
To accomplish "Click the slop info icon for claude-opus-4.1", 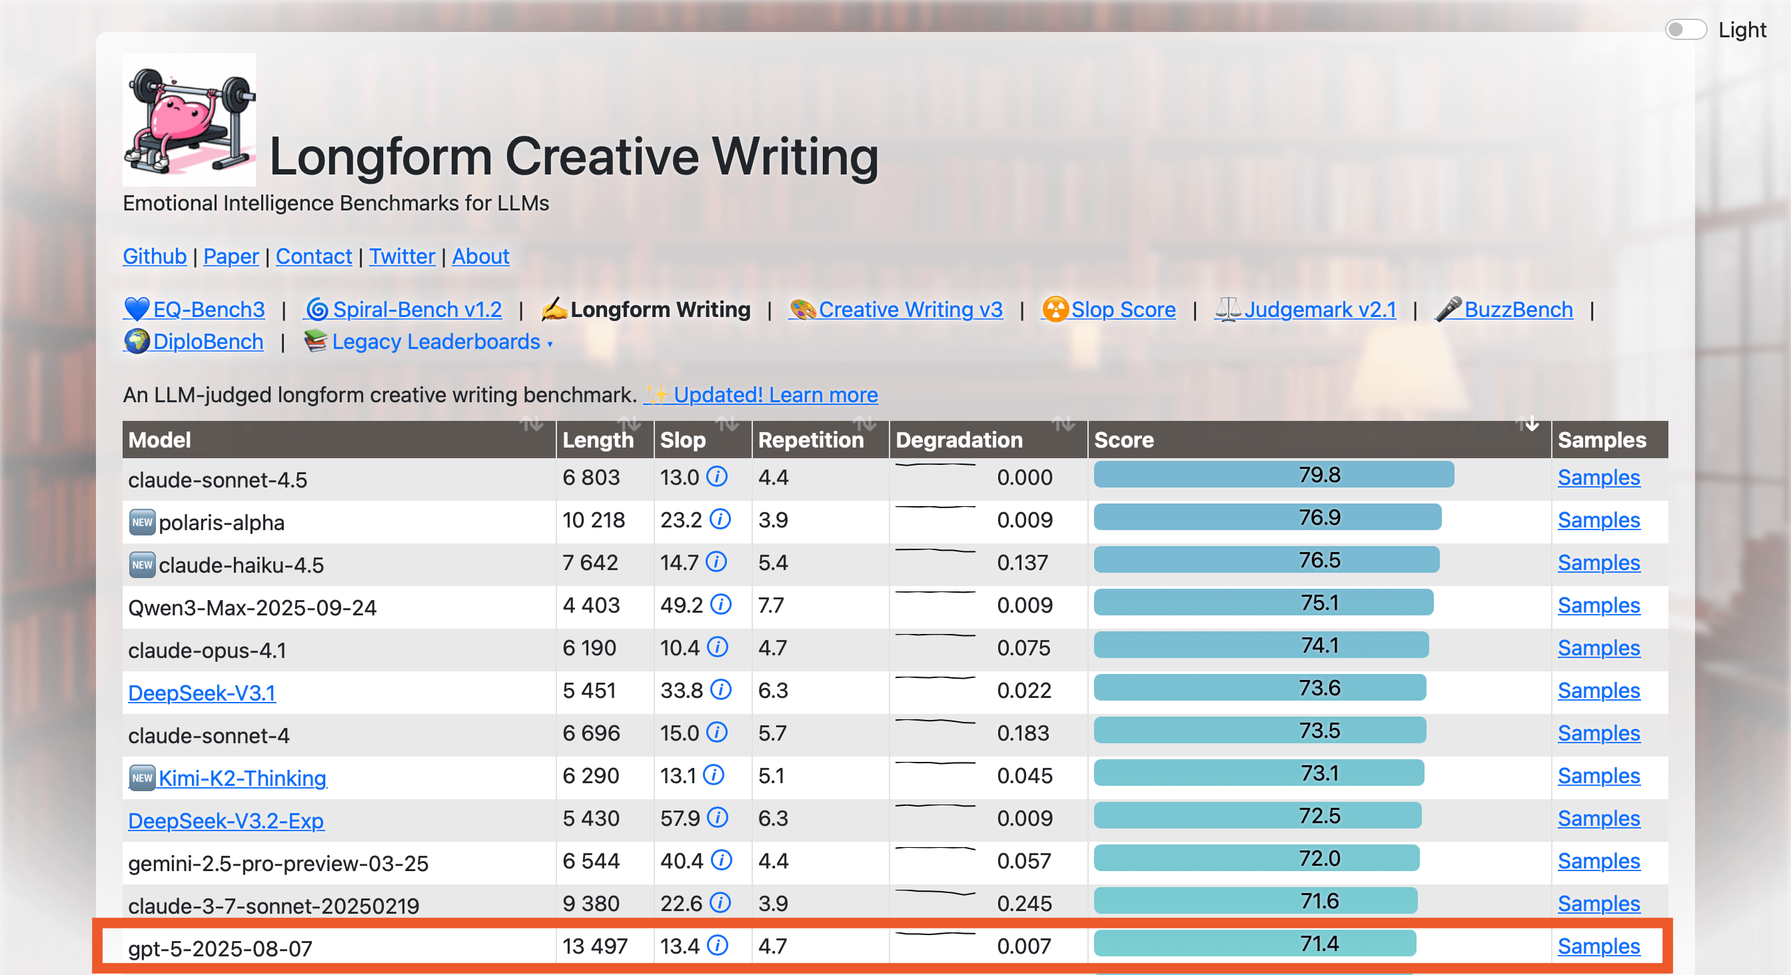I will pos(717,647).
